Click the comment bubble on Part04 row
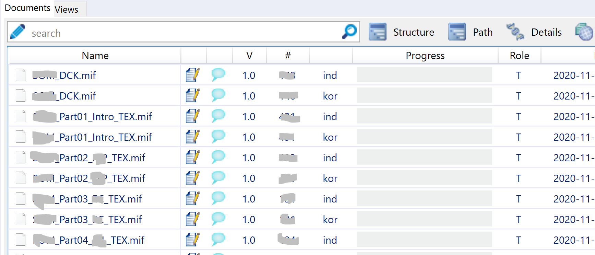Screen dimensions: 595x255 pos(218,240)
